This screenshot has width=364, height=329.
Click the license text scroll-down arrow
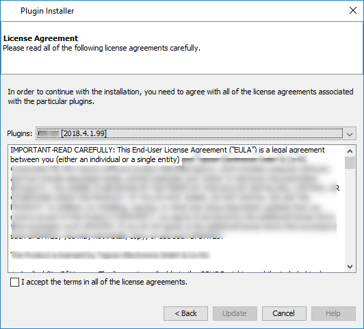point(350,266)
